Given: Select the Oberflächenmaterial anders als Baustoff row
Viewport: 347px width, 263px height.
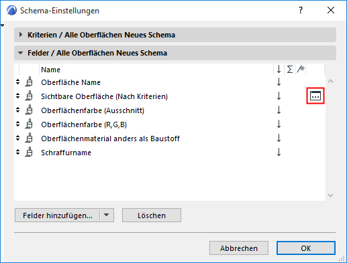Looking at the screenshot, I should (x=110, y=139).
